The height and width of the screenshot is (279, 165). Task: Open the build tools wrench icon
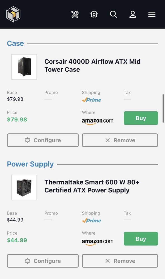click(x=75, y=14)
